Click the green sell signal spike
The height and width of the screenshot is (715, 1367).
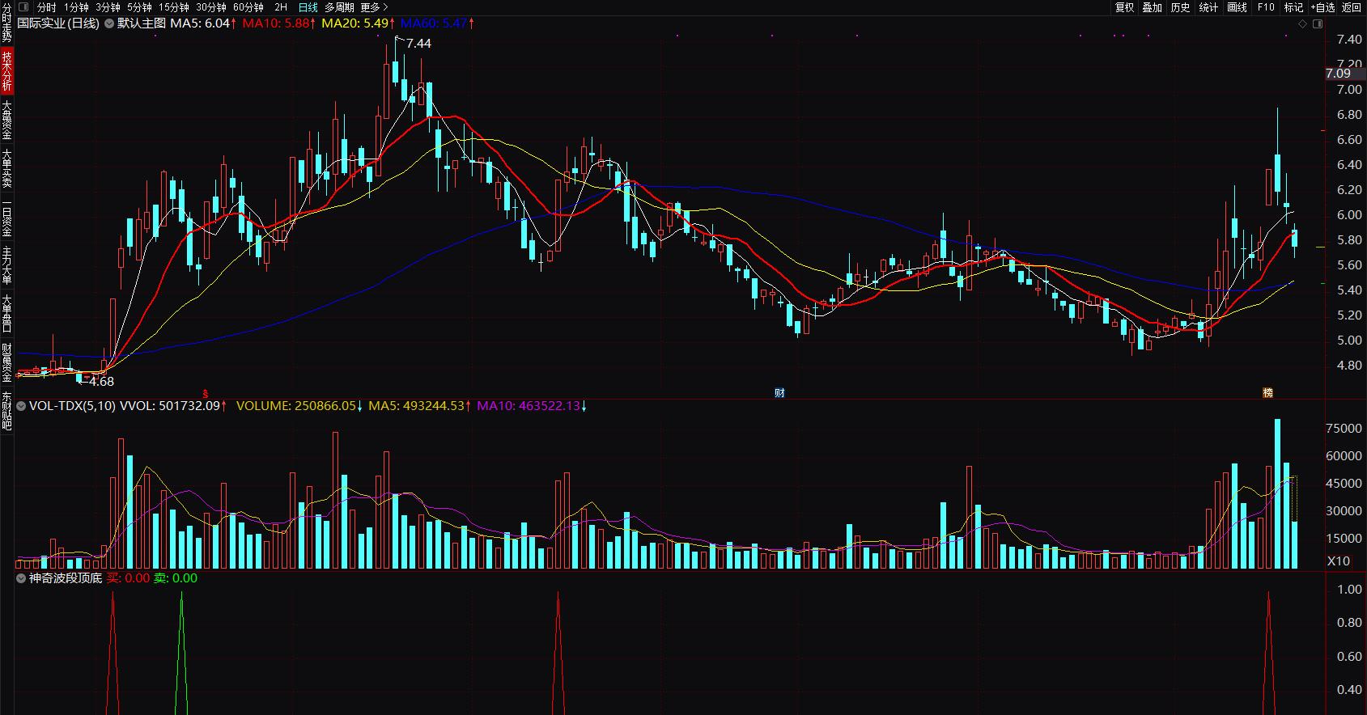coord(181,652)
